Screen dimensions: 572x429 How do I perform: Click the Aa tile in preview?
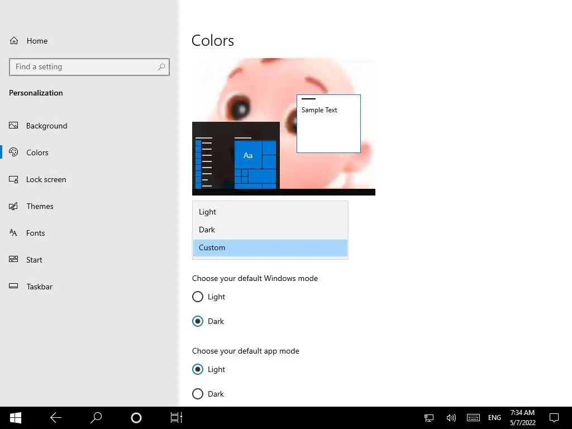point(248,155)
